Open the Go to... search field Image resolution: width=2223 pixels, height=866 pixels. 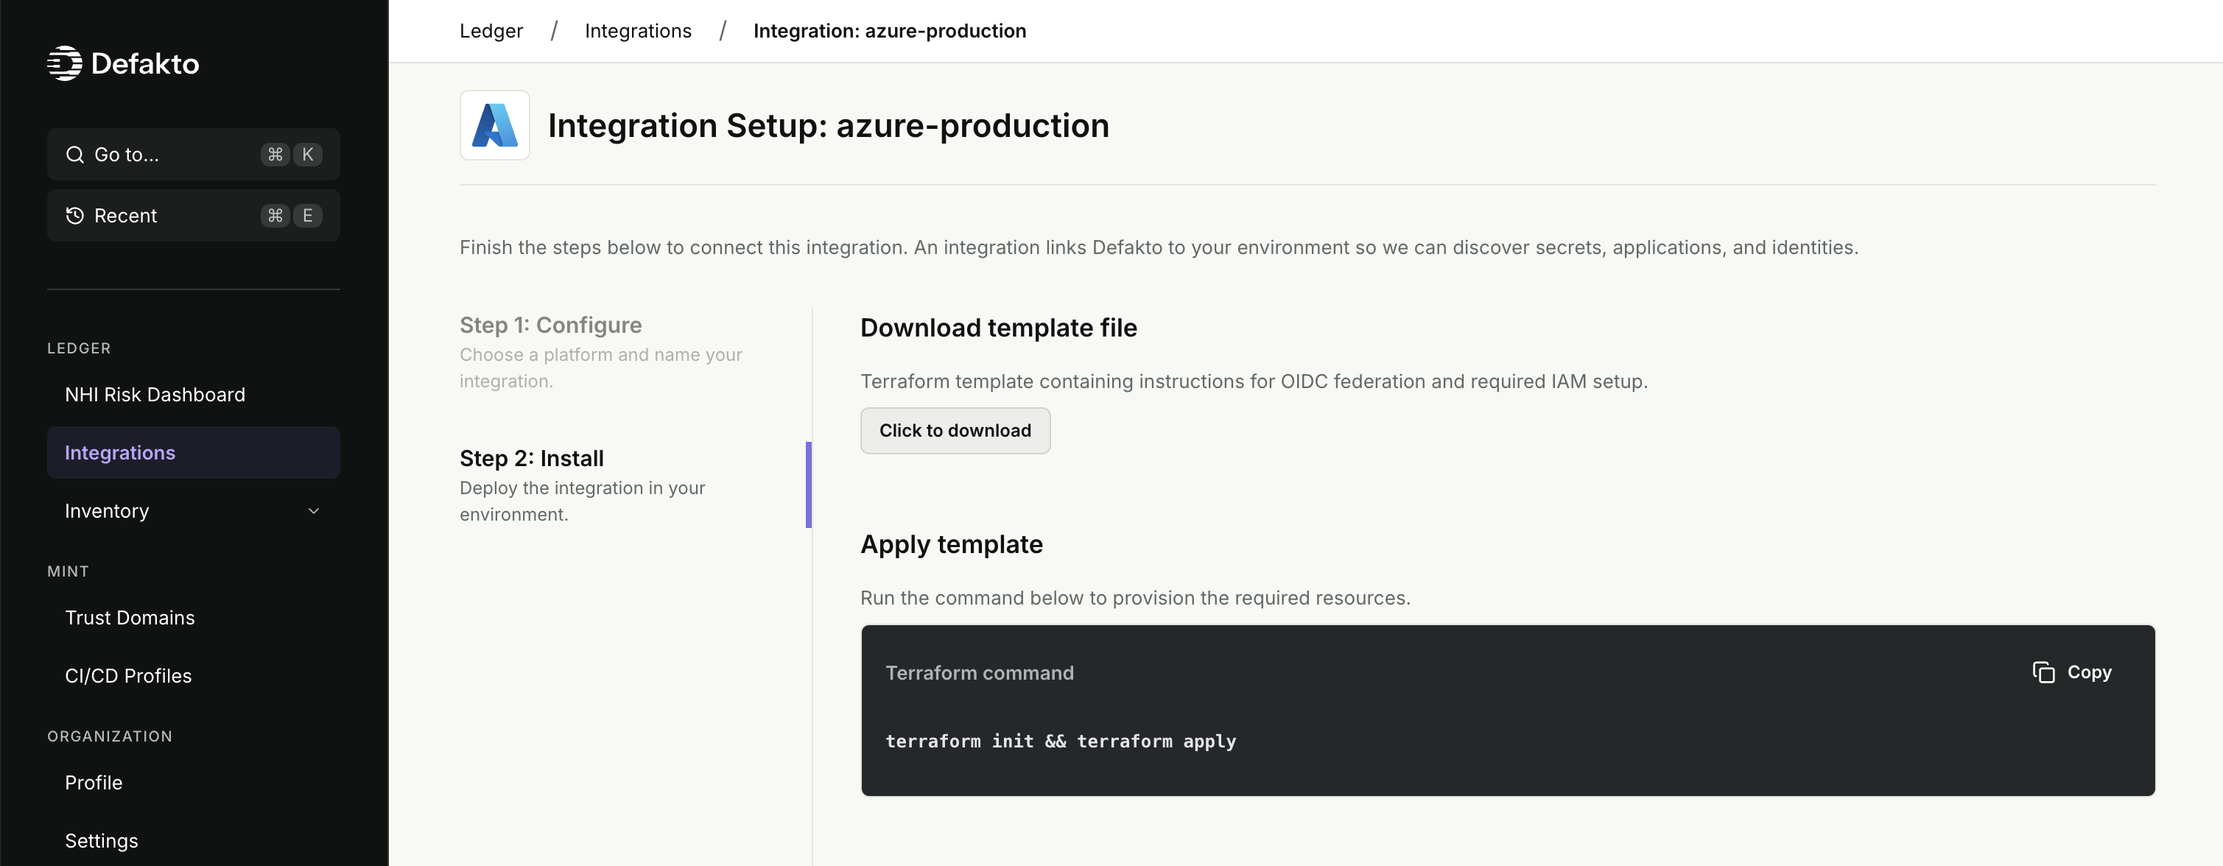(193, 155)
